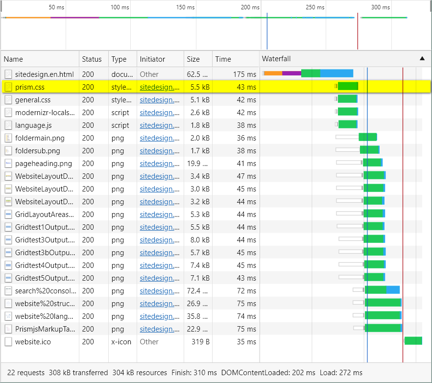The image size is (432, 383).
Task: Open initiator link for Gridtest5Output row
Action: point(160,278)
